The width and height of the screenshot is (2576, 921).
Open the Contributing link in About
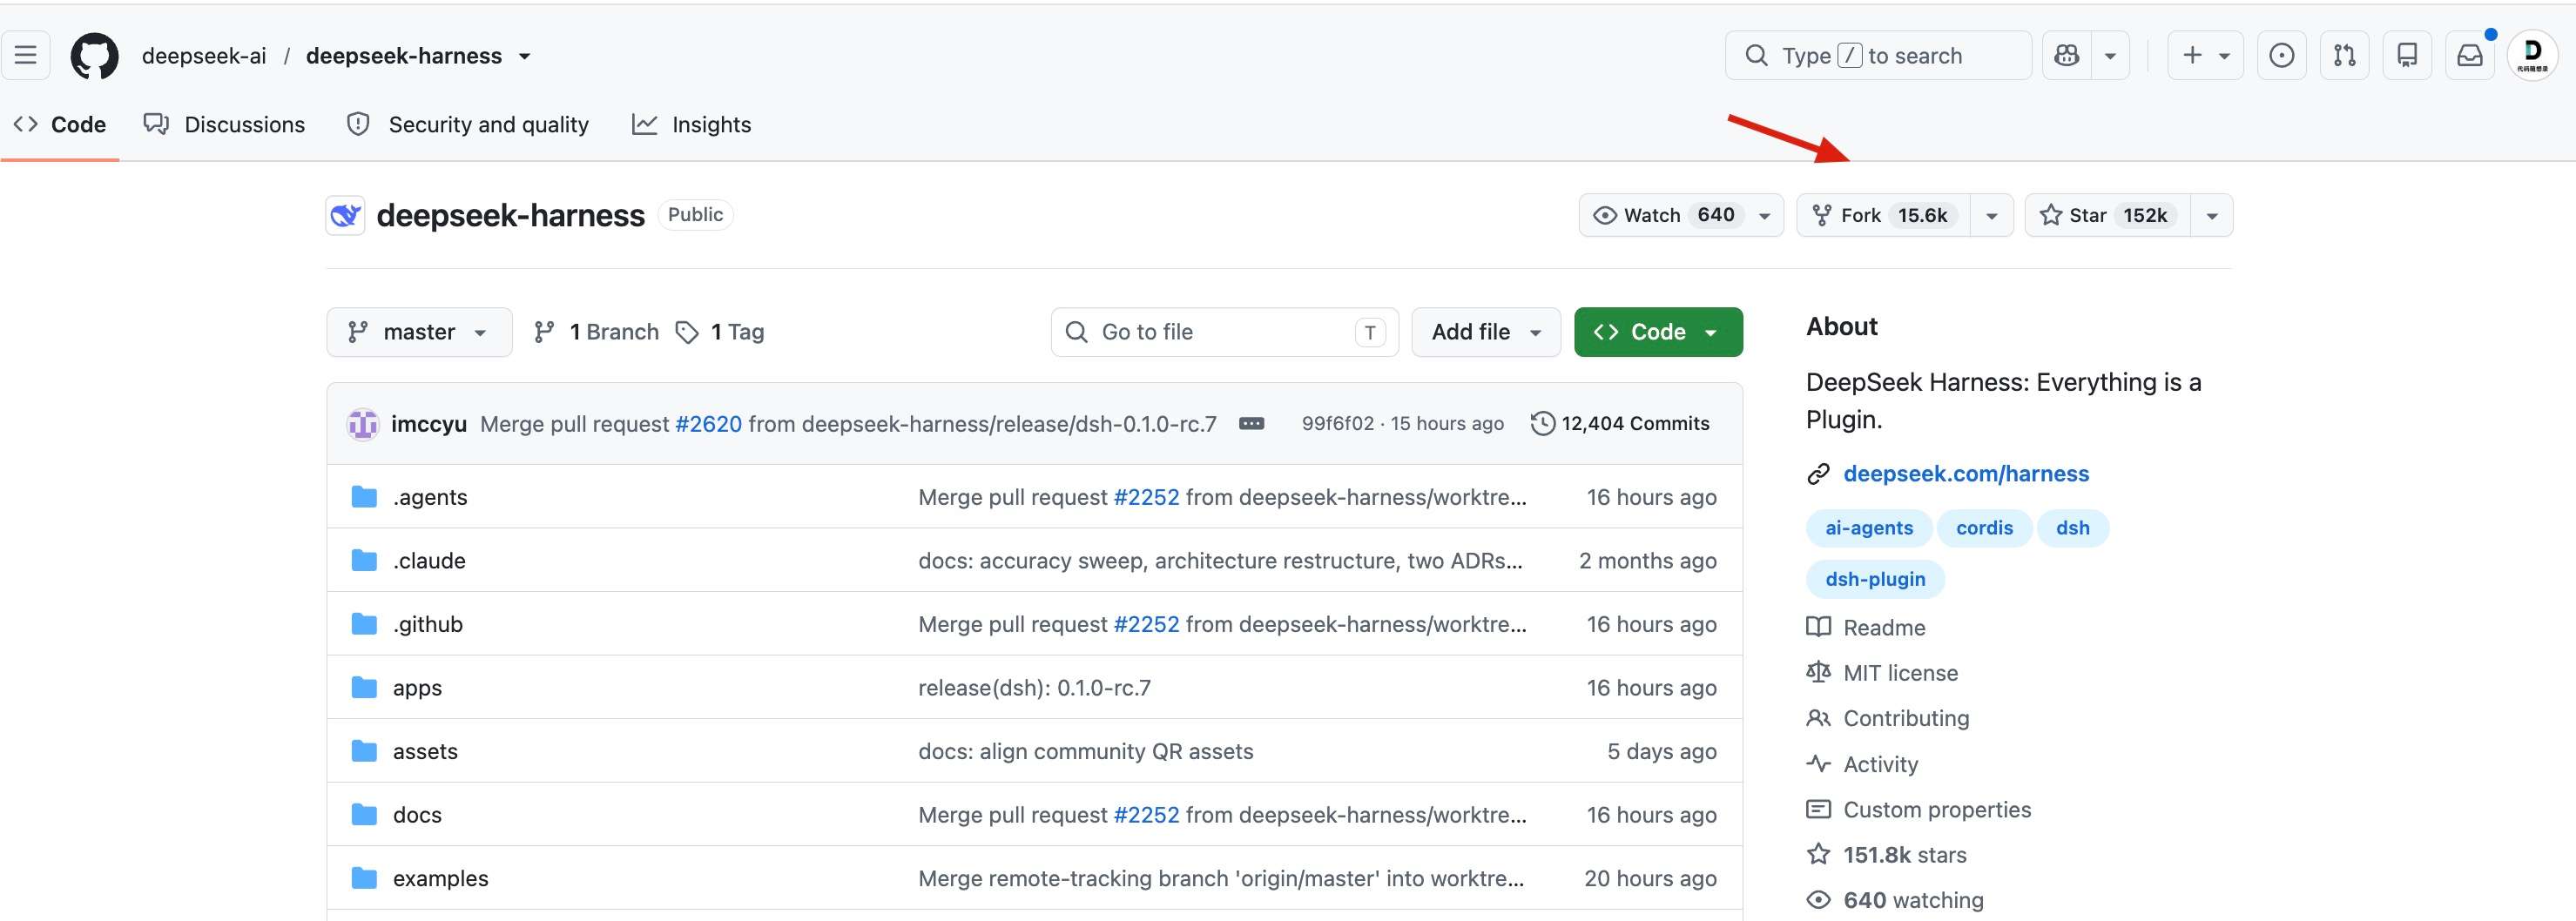(1906, 718)
